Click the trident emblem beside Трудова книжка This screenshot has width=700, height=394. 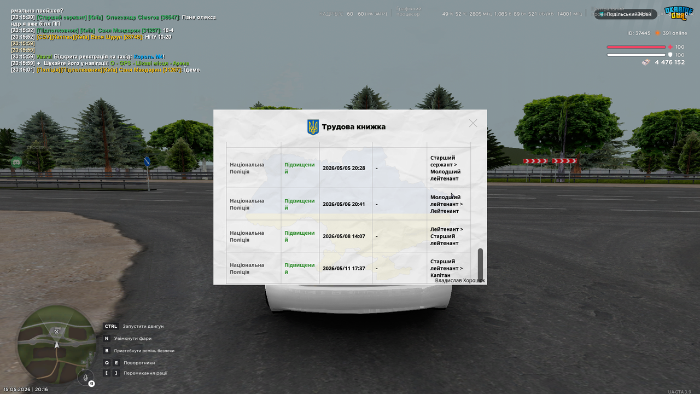point(313,127)
